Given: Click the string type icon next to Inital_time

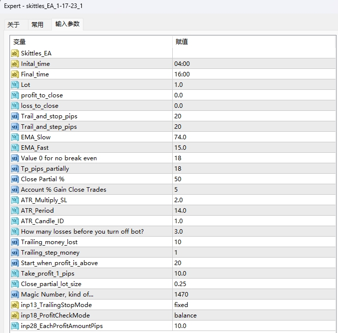Looking at the screenshot, I should pos(14,64).
